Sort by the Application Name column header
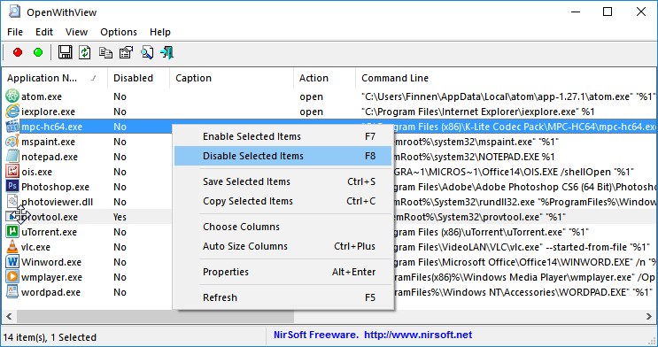The height and width of the screenshot is (347, 658). pos(55,78)
